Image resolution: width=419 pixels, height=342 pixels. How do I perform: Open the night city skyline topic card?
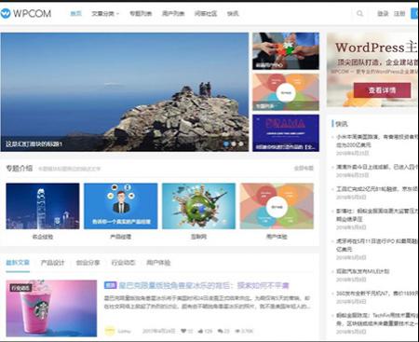point(43,206)
